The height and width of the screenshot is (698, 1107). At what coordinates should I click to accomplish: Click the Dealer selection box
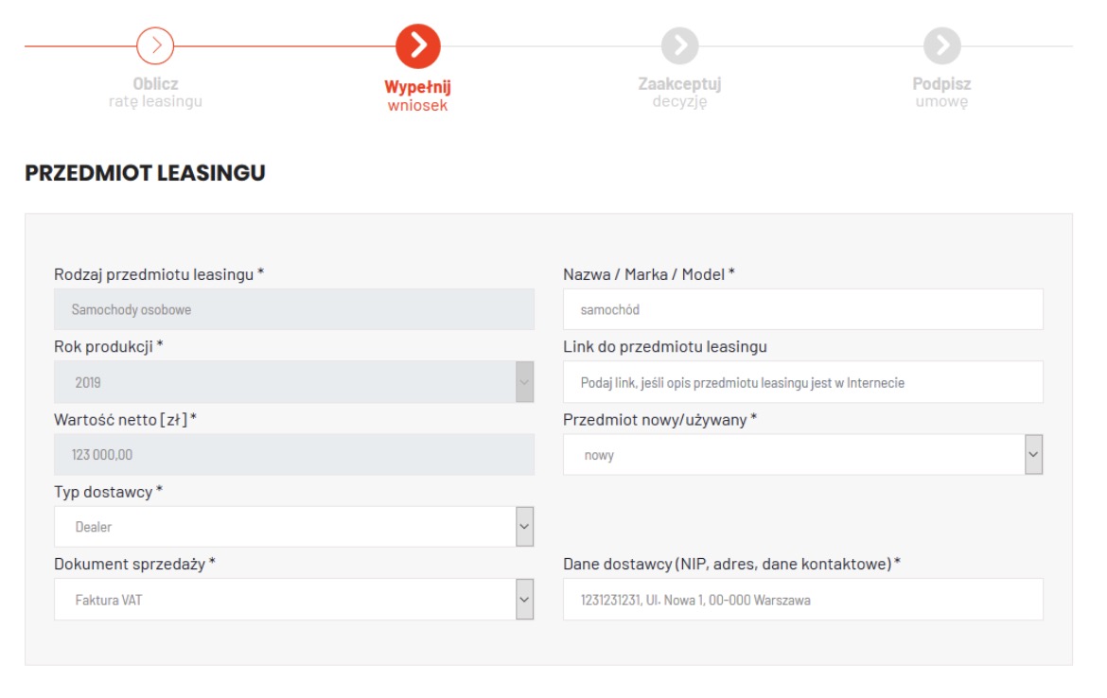coord(284,527)
